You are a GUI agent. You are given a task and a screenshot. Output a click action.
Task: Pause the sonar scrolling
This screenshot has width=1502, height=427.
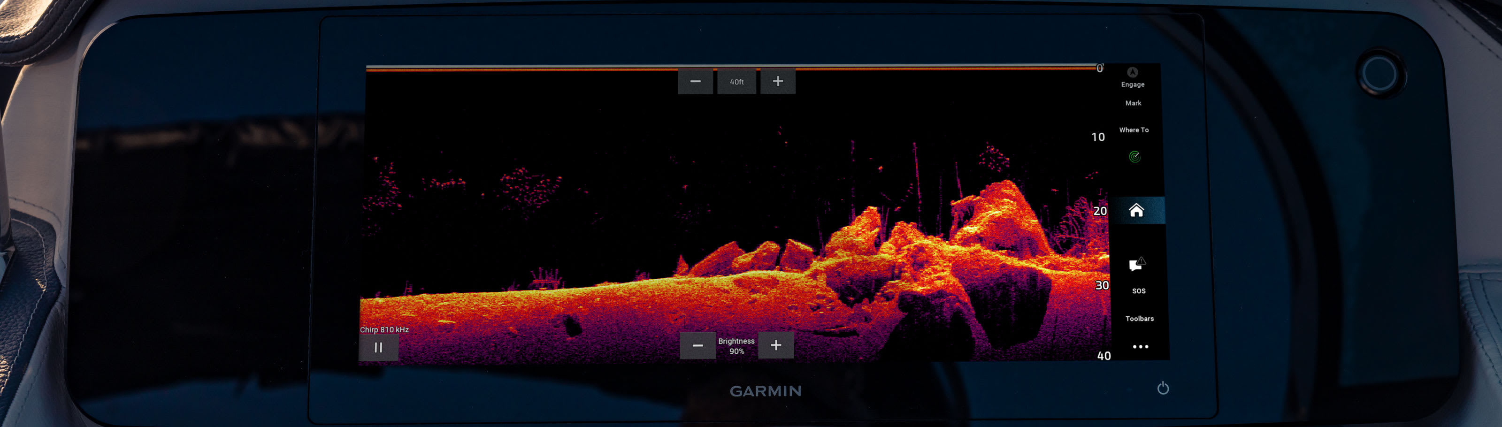point(378,348)
